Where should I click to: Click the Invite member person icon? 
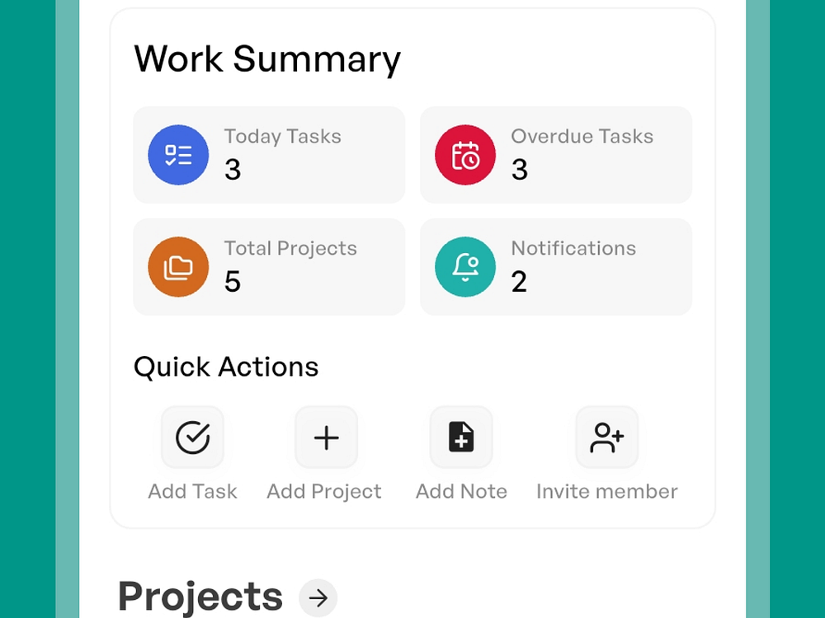[x=606, y=438]
